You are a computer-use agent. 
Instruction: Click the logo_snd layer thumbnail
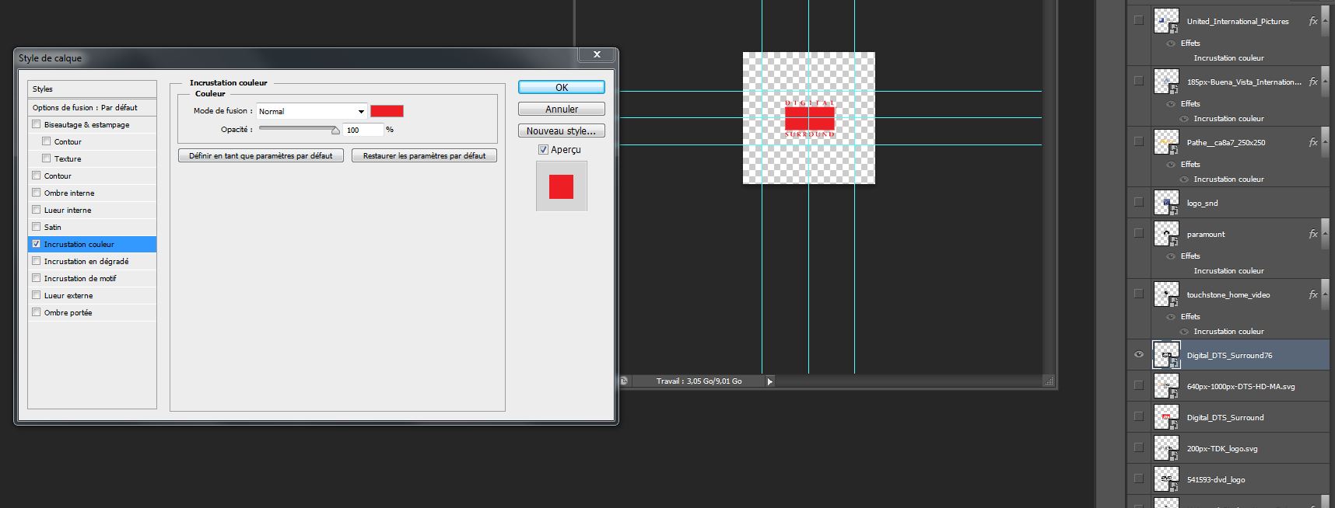(1166, 203)
